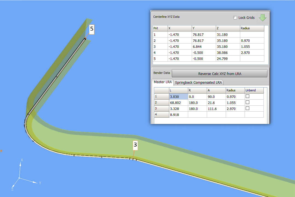Screen dimensions: 295x197
Task: Select Radius cell 2.970 in centerline table
Action: [252, 53]
